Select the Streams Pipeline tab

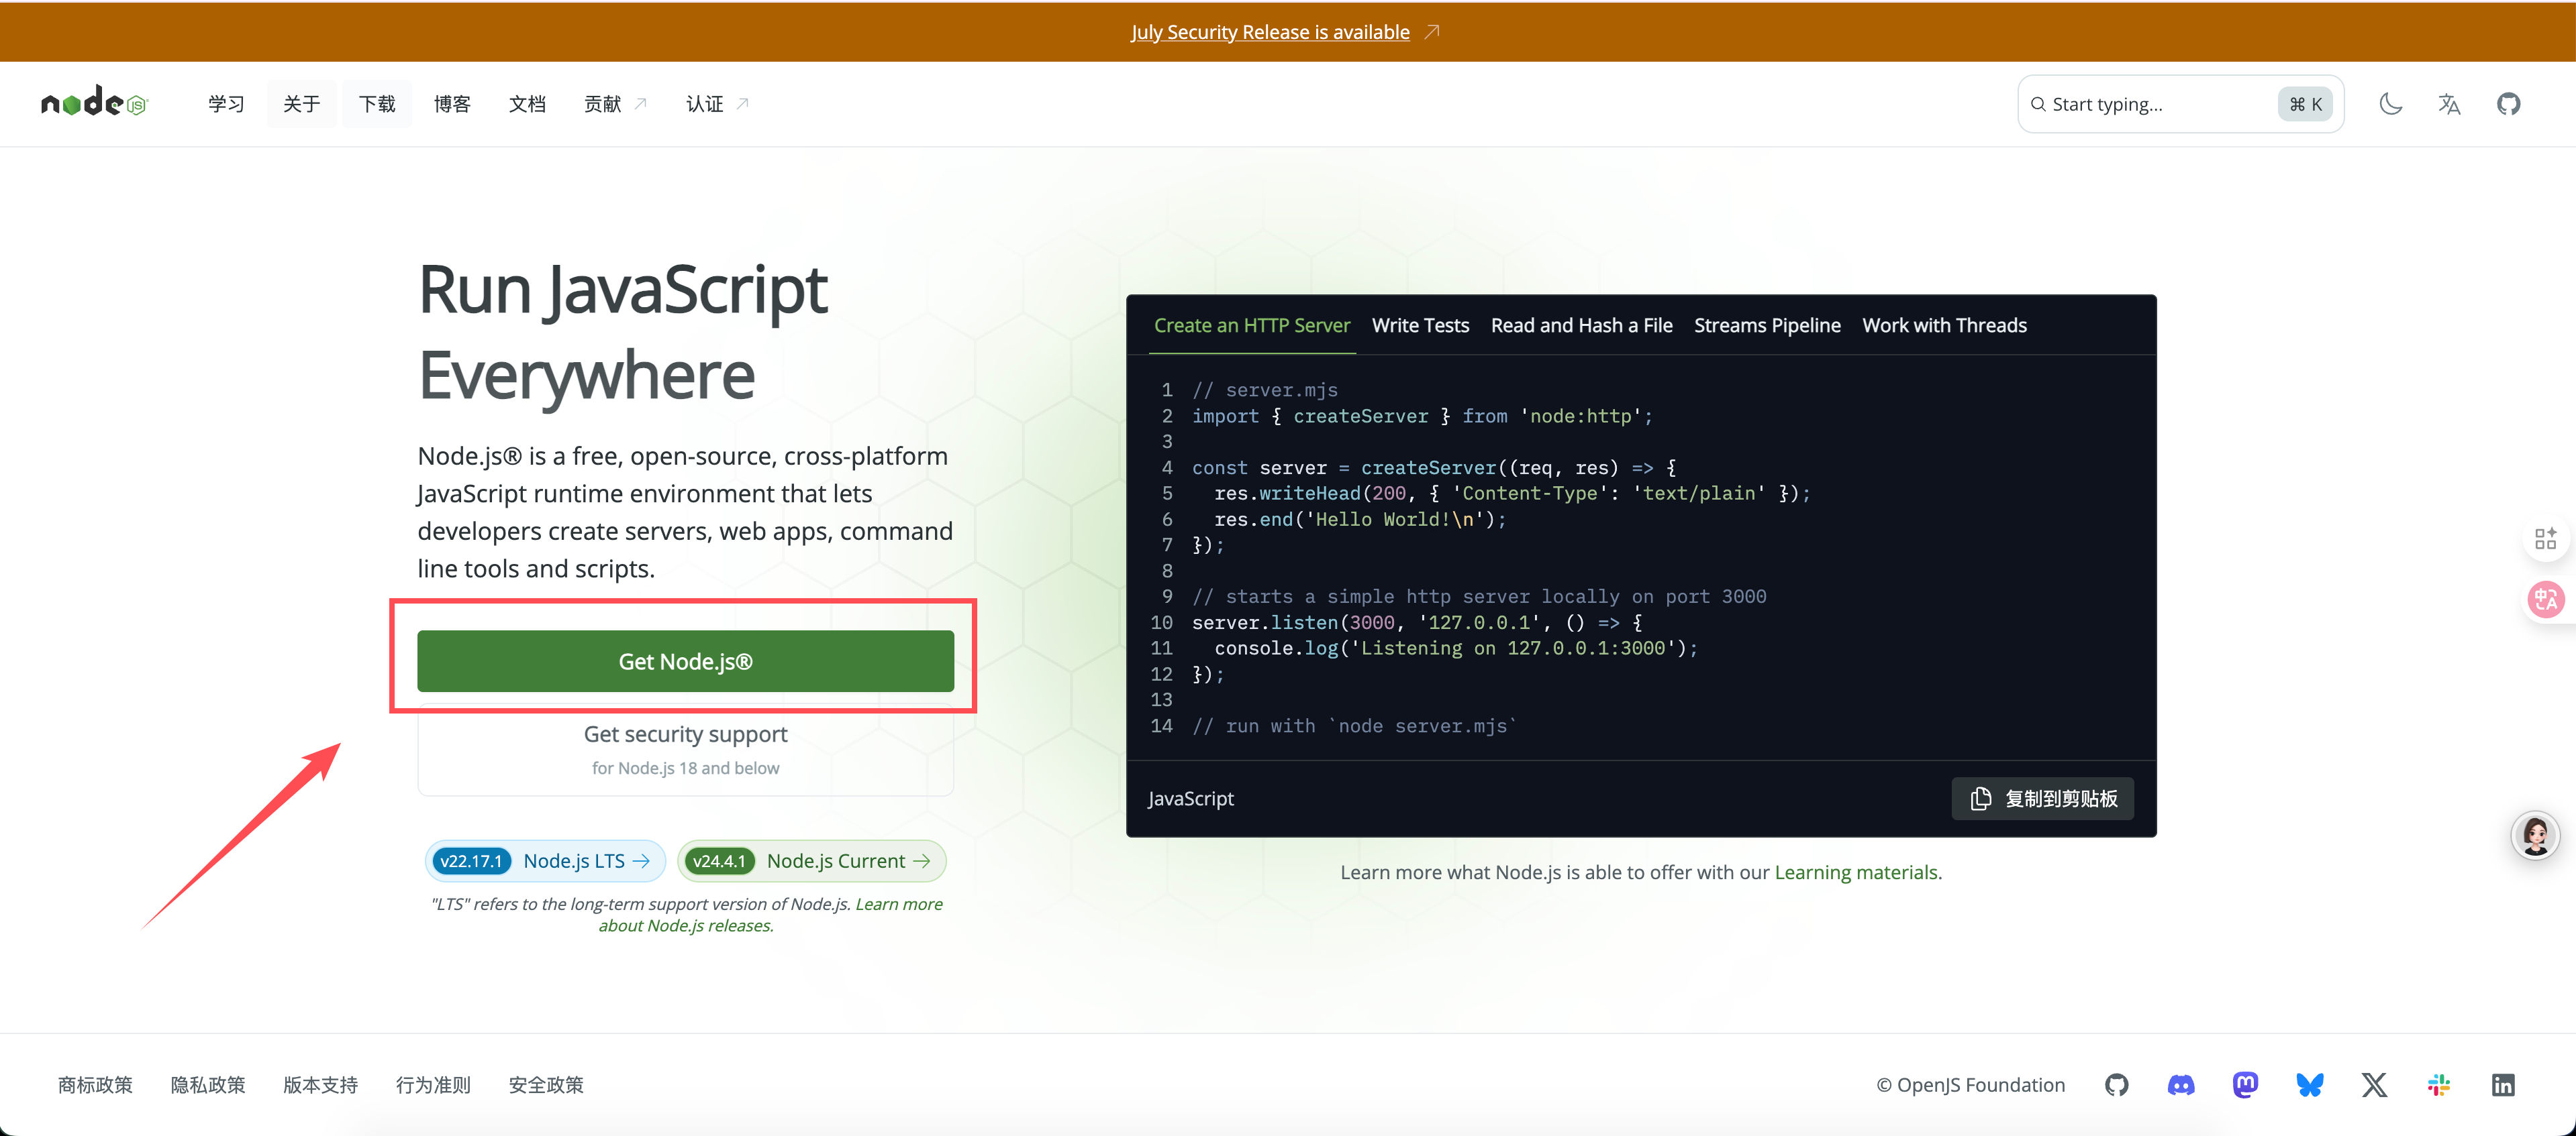(x=1767, y=326)
